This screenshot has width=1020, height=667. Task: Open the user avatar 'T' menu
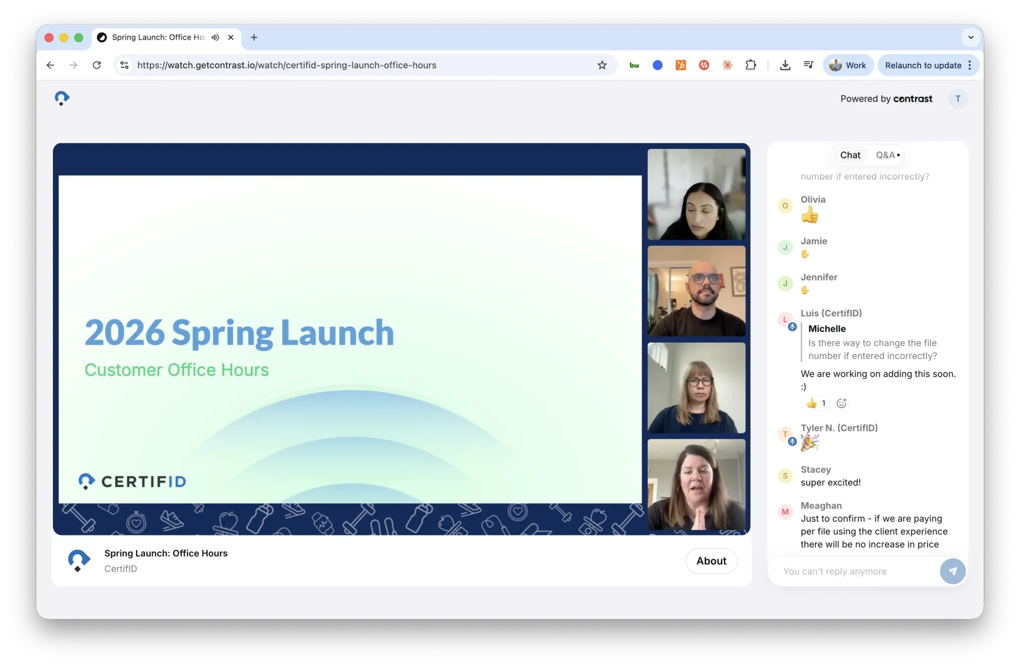point(958,99)
